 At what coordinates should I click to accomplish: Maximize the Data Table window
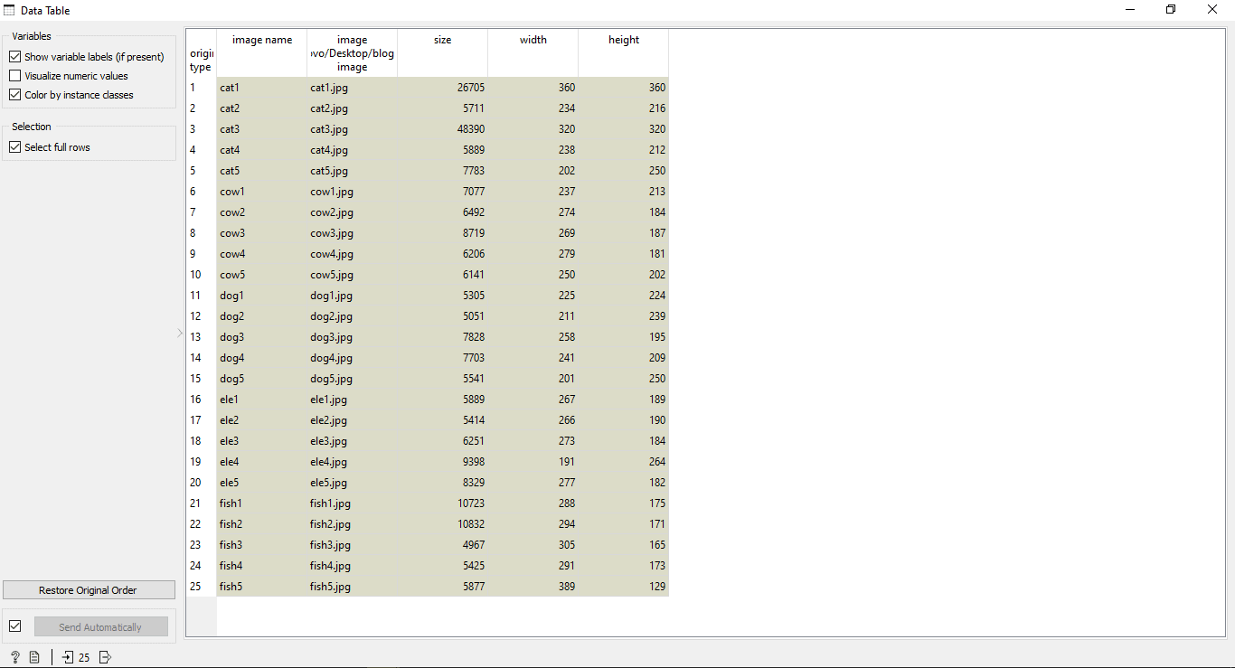pos(1171,10)
